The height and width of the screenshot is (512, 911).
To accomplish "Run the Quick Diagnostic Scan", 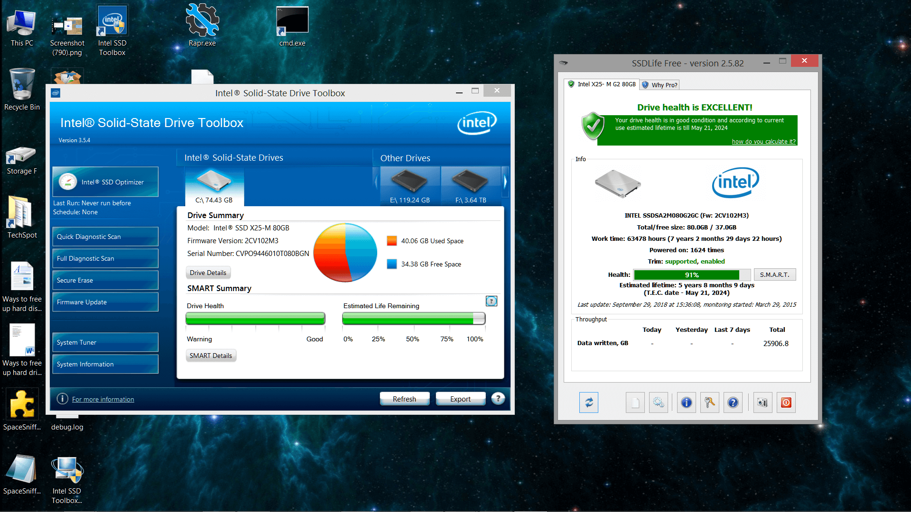I will (x=105, y=237).
